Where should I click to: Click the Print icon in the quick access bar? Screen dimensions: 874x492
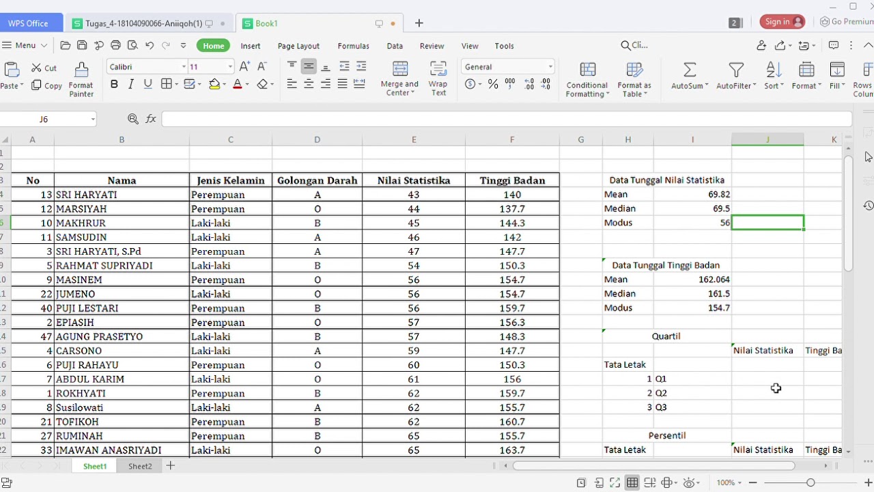(x=115, y=46)
